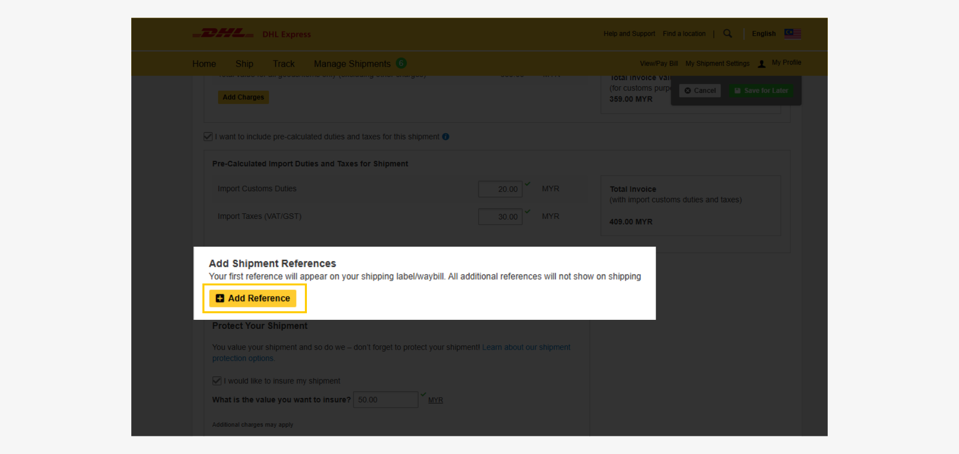Open the Ship menu

(244, 64)
